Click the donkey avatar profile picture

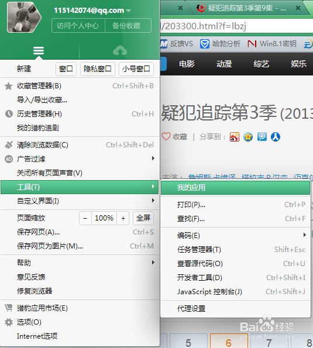pos(24,18)
